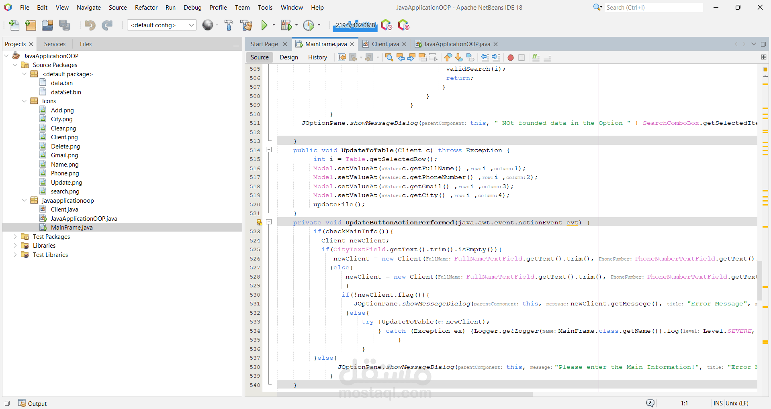Click Clean and Build Project icon
This screenshot has height=409, width=771.
coord(246,25)
